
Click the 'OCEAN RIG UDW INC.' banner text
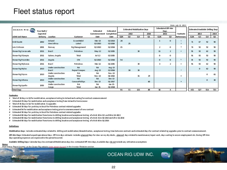click(131, 154)
